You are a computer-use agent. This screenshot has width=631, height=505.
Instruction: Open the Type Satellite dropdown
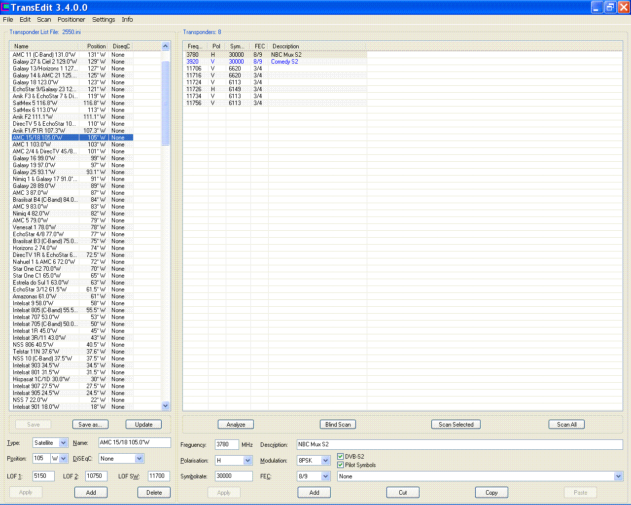pyautogui.click(x=63, y=443)
